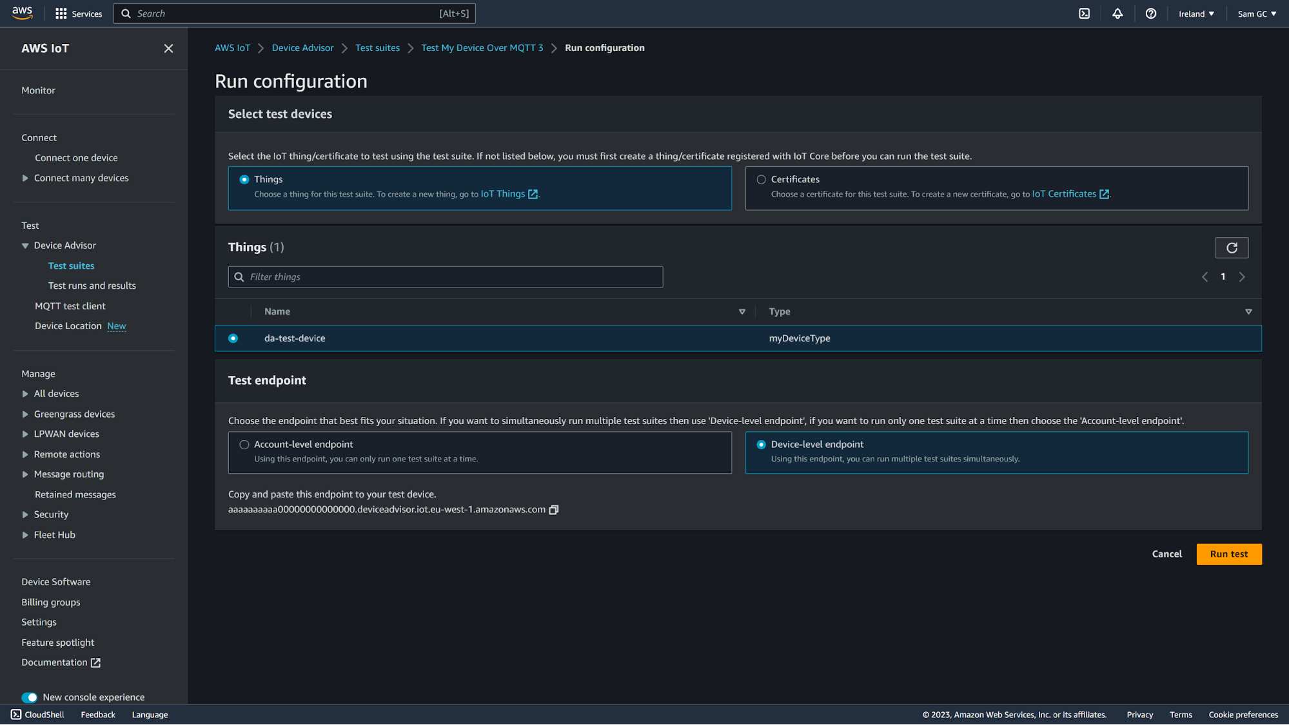Viewport: 1289px width, 725px height.
Task: Click the AWS logo
Action: click(x=23, y=14)
